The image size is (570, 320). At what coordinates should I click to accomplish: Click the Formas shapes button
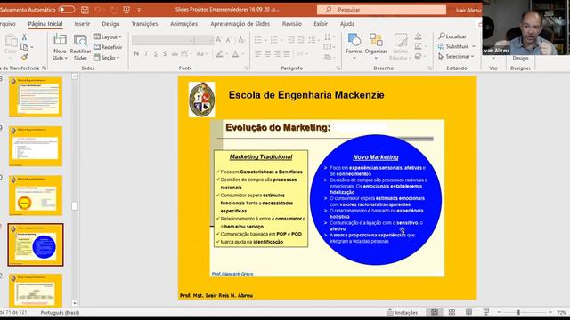click(x=354, y=46)
